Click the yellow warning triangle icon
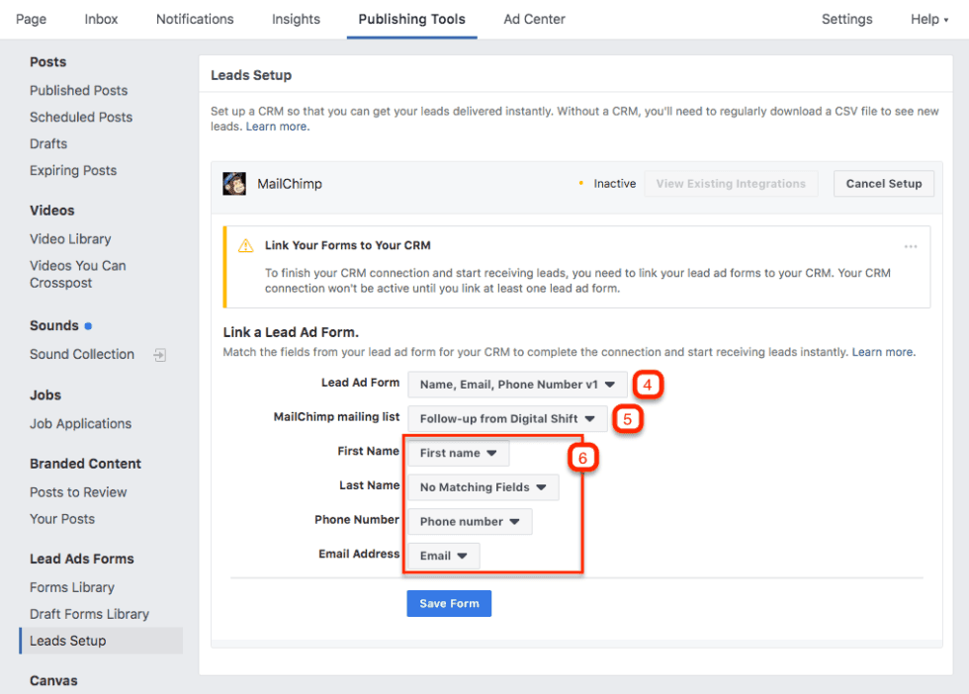Screen dimensions: 969x694 (243, 245)
